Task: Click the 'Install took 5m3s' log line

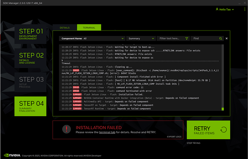Action: click(120, 84)
